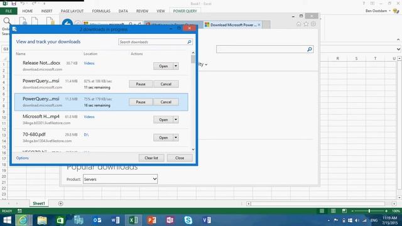Switch to the HOME ribbon tab
The height and width of the screenshot is (226, 402).
tap(28, 11)
